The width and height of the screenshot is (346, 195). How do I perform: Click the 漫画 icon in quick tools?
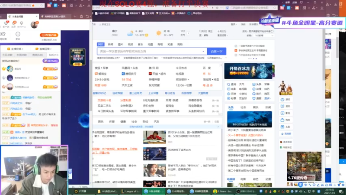click(x=254, y=98)
